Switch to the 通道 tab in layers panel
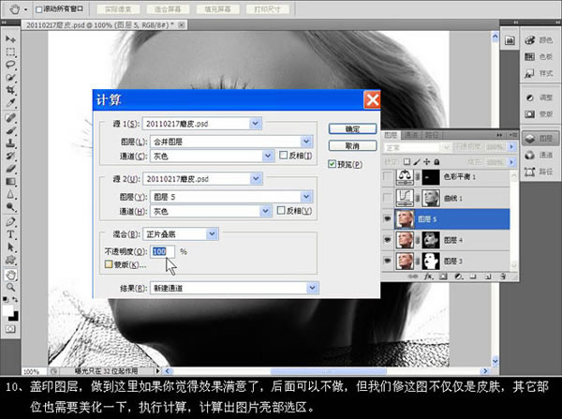 (411, 135)
